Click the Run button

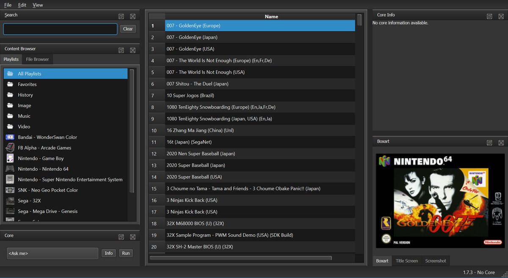click(x=126, y=253)
